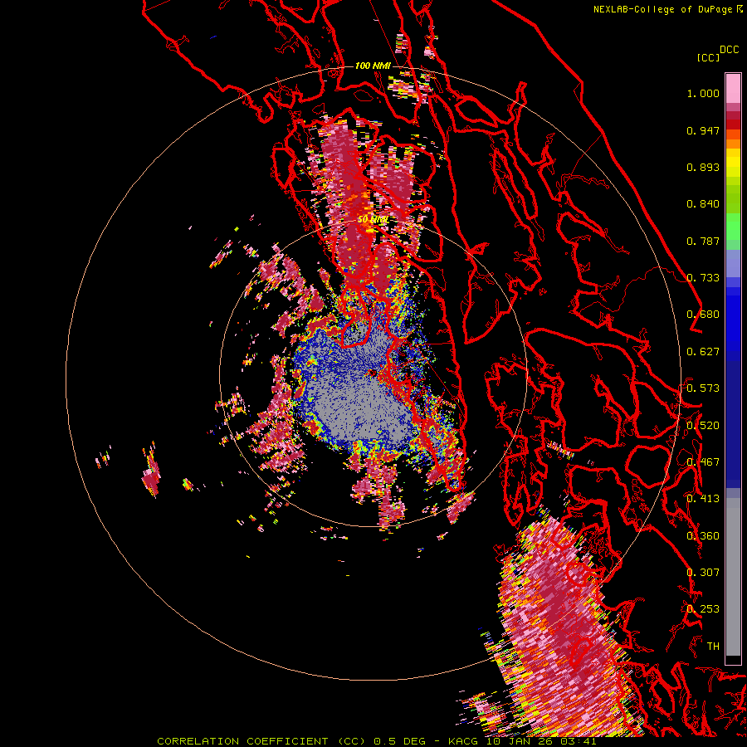Click the 0.307 color scale value
Screen dimensions: 747x747
[703, 572]
